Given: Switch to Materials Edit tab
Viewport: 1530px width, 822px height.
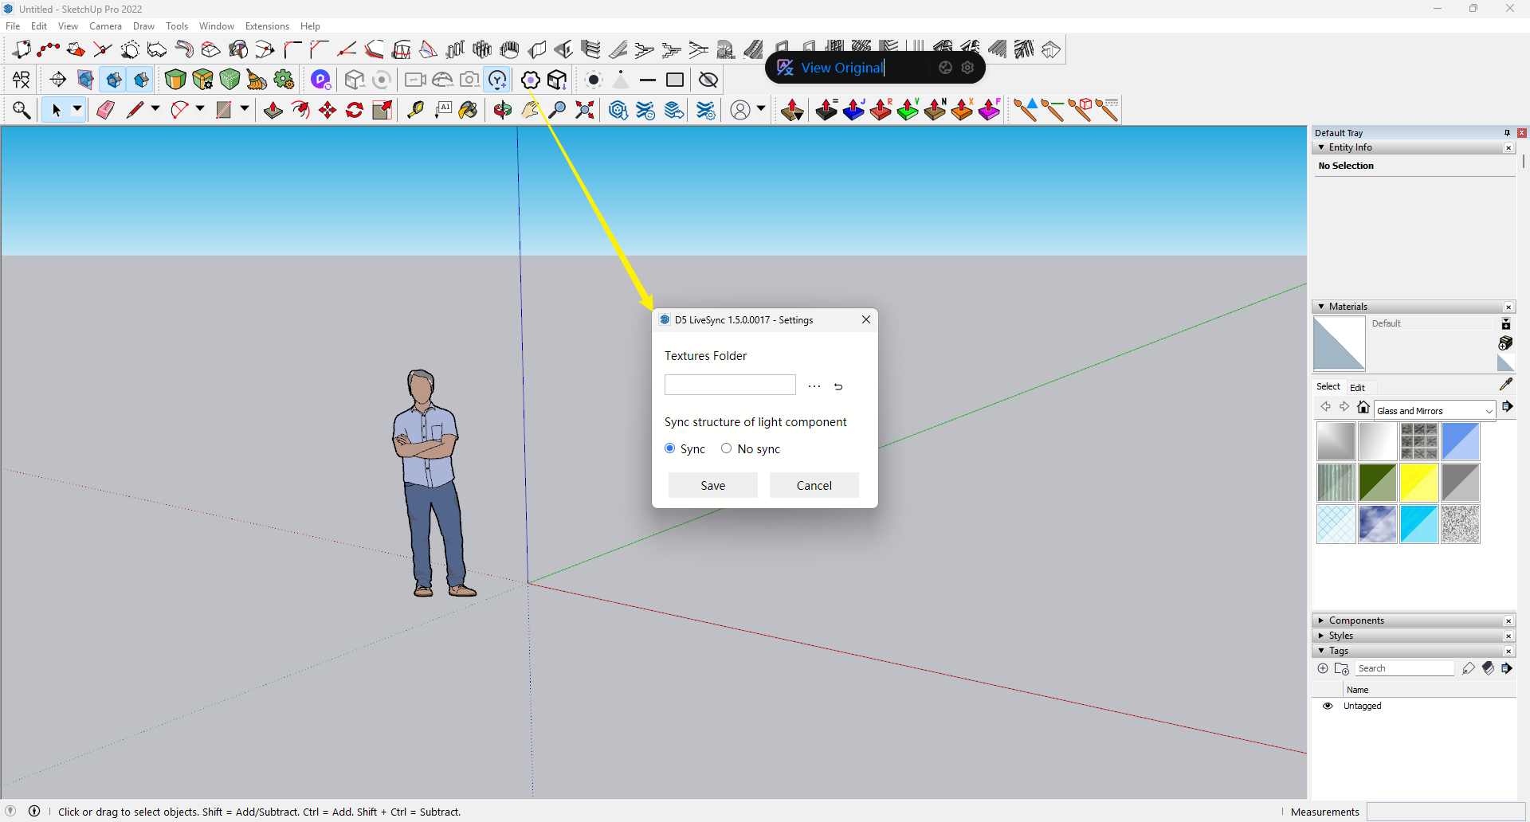Looking at the screenshot, I should (x=1357, y=388).
